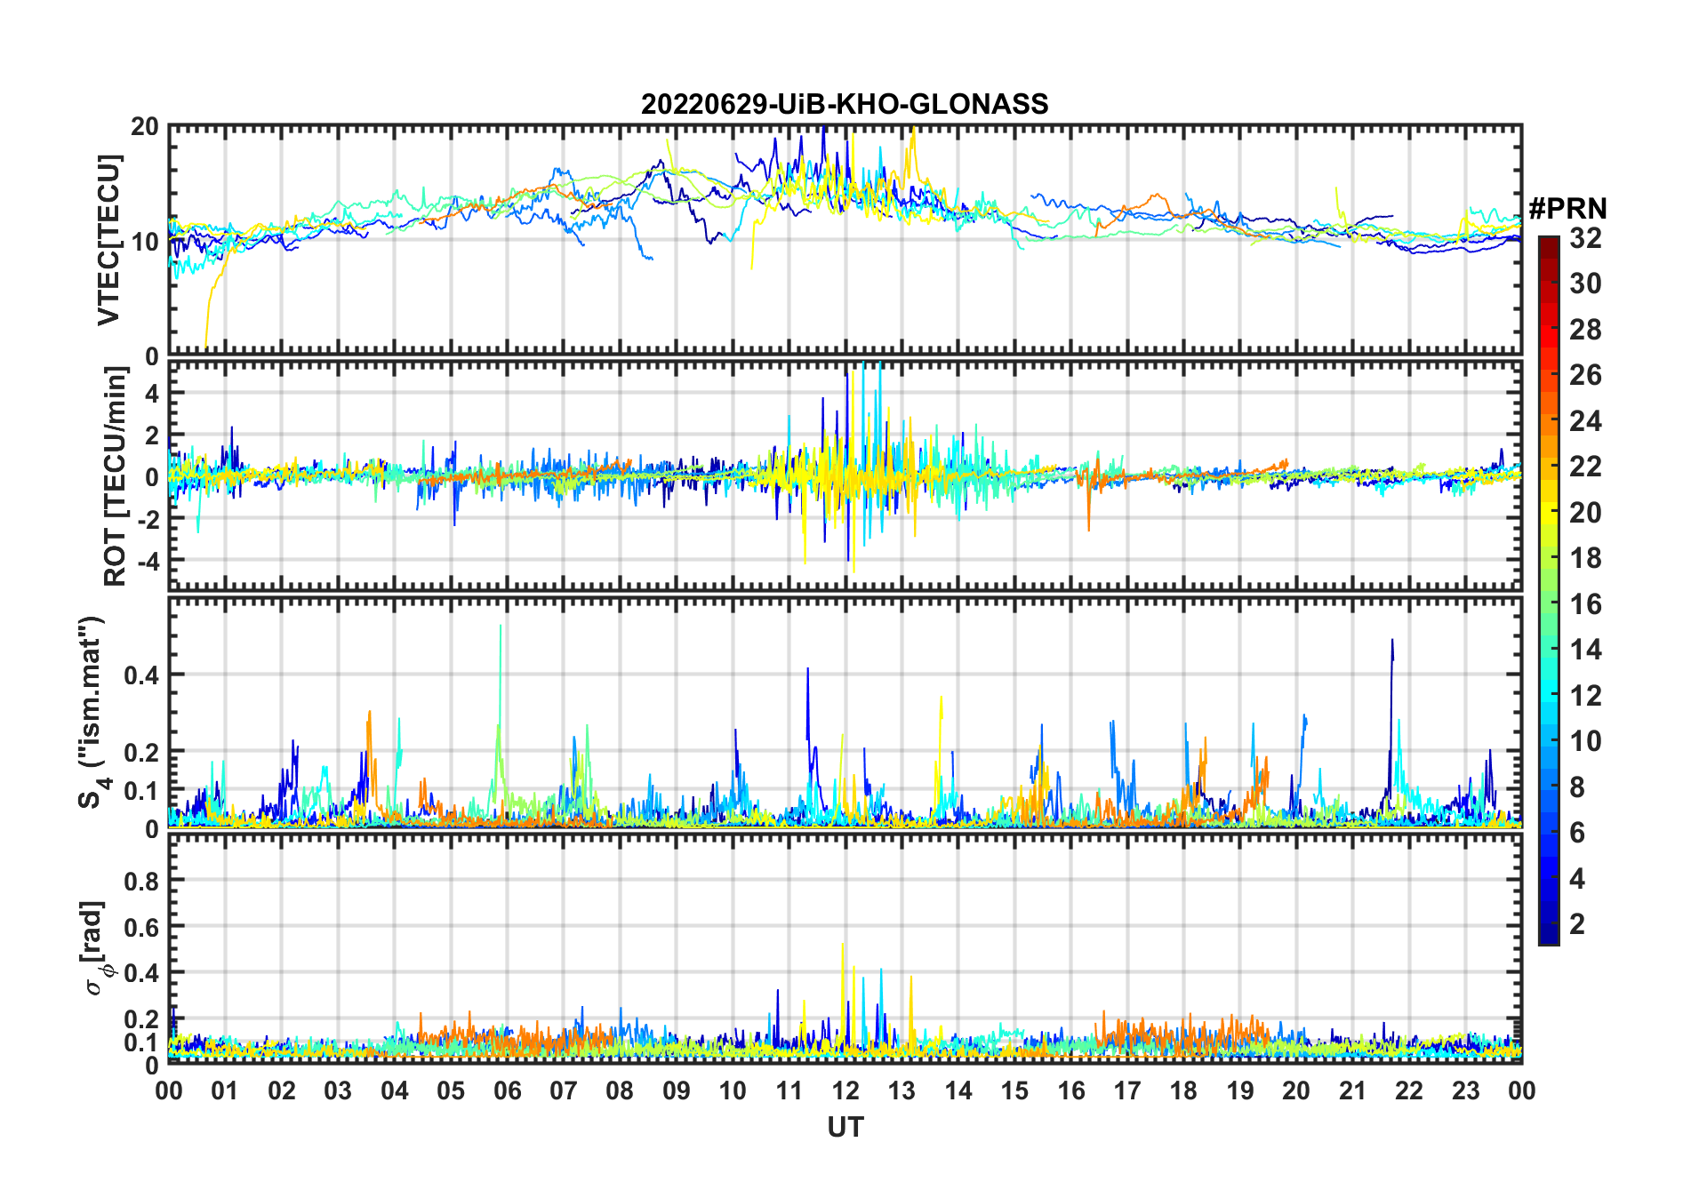Pick the yellow band of colorbar at 20
The width and height of the screenshot is (1691, 1182).
coord(1549,513)
